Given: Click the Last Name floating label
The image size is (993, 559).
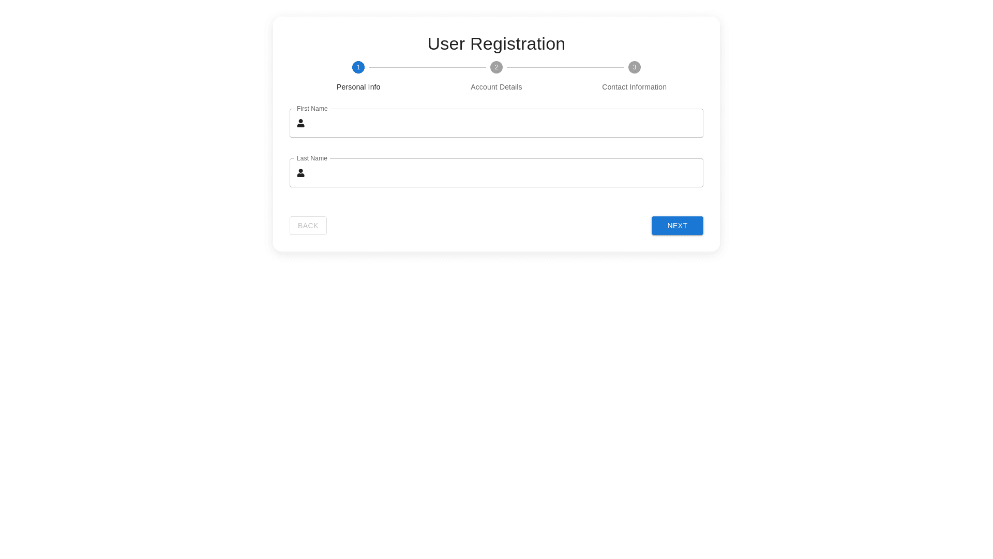Looking at the screenshot, I should [x=312, y=158].
